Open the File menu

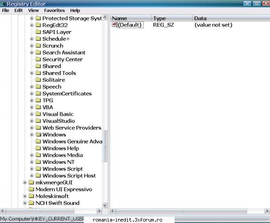click(6, 11)
